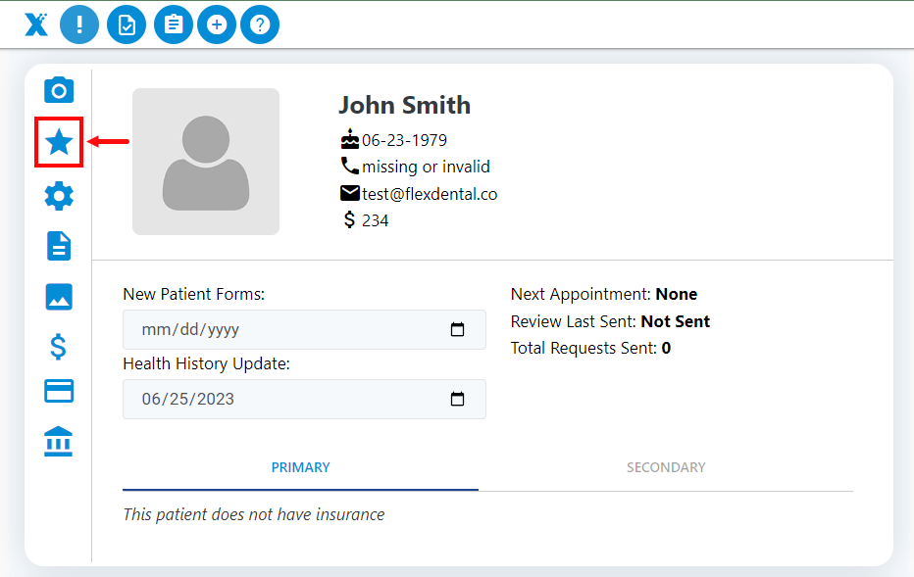Click the envelope email icon
Image resolution: width=914 pixels, height=577 pixels.
pos(350,193)
